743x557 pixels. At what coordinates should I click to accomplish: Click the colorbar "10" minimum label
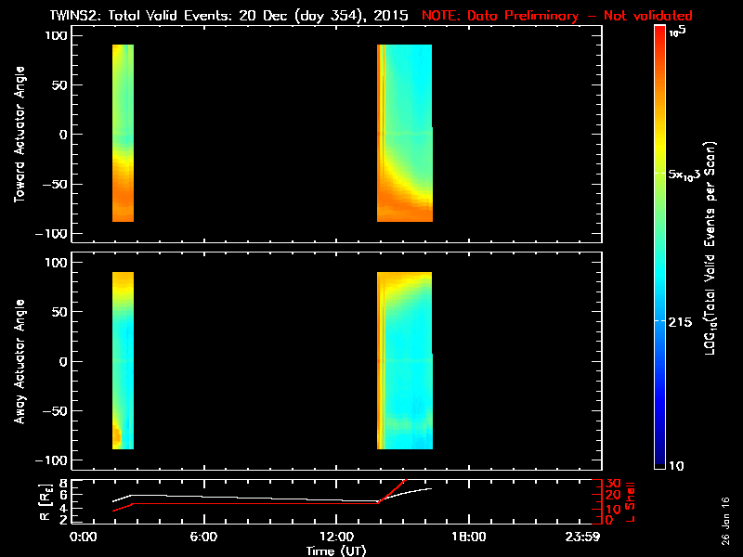click(x=676, y=466)
